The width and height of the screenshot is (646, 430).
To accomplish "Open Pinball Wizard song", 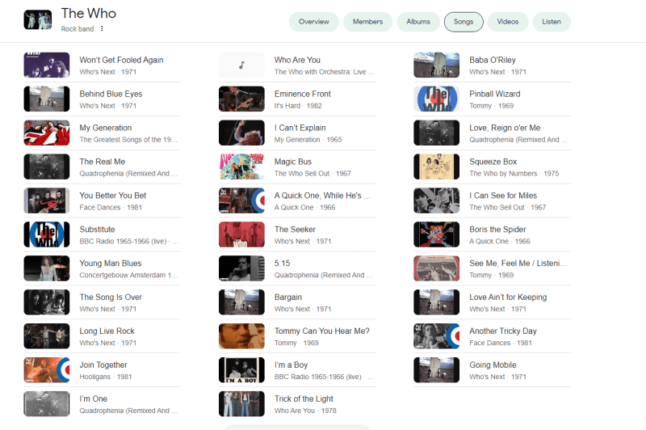I will [x=495, y=94].
